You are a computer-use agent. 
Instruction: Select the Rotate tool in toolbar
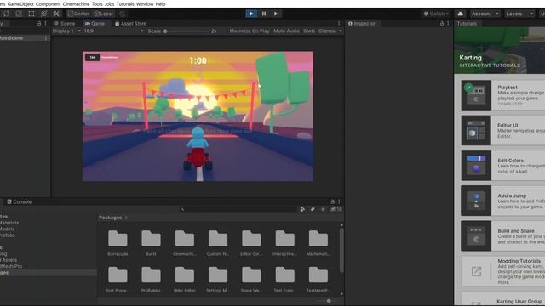[7, 14]
